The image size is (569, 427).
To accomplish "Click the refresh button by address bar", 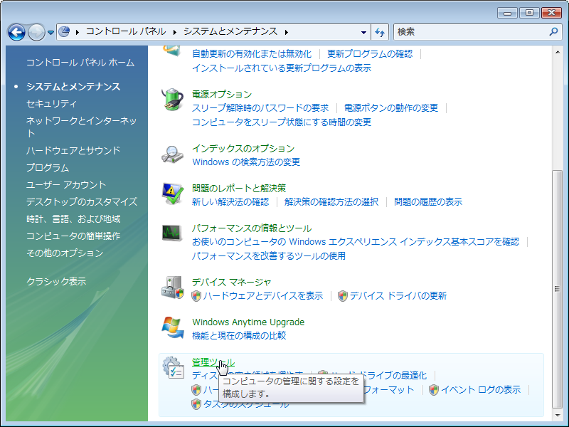I will click(380, 32).
